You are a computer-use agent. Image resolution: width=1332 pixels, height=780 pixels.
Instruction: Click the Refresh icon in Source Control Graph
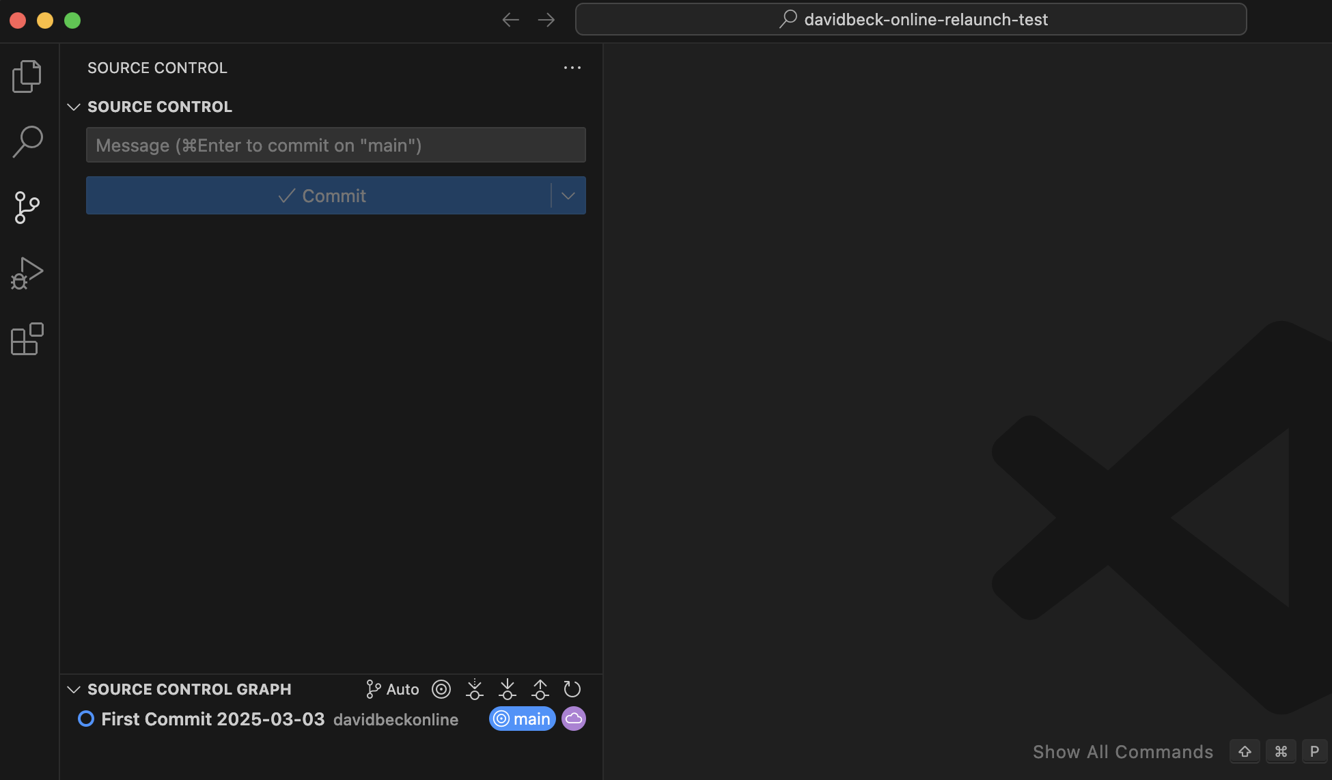572,689
